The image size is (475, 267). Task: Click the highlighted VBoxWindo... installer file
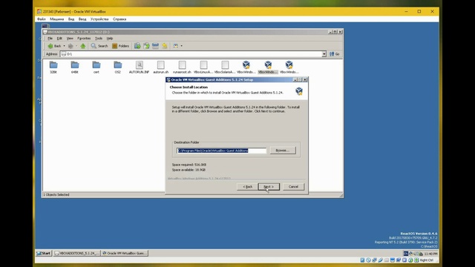[268, 67]
